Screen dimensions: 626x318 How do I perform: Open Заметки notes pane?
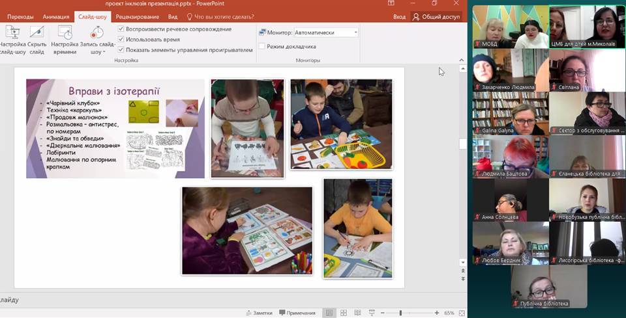(258, 313)
